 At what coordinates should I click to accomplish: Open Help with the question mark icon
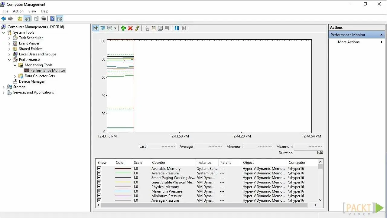(53, 19)
